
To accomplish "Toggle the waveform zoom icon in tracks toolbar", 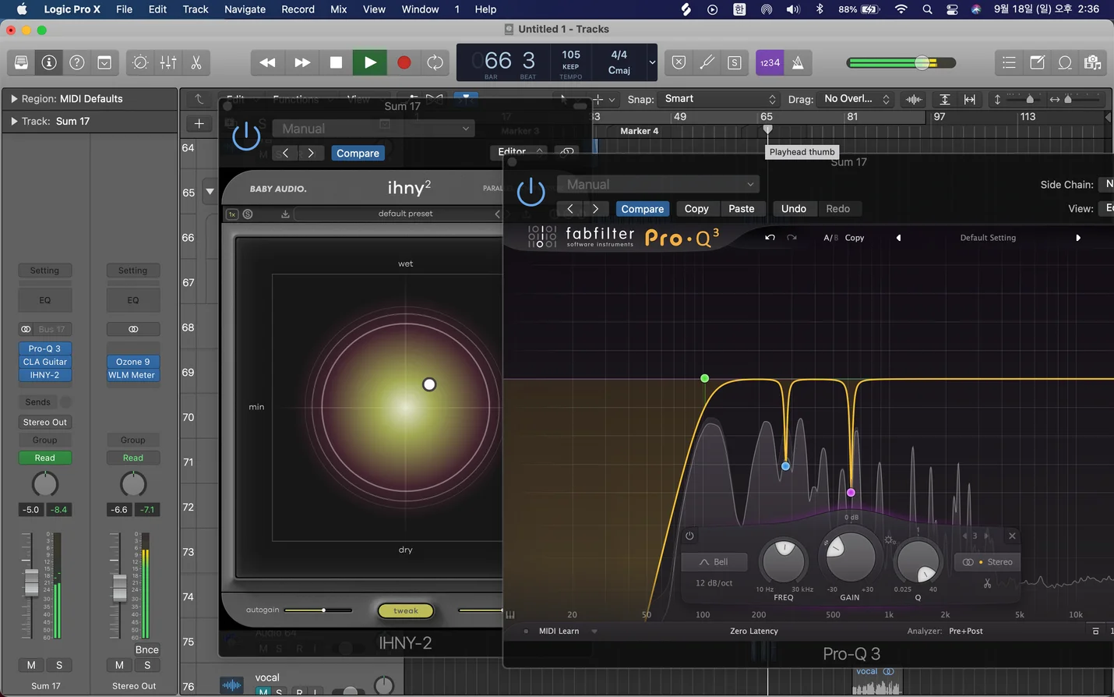I will coord(914,99).
